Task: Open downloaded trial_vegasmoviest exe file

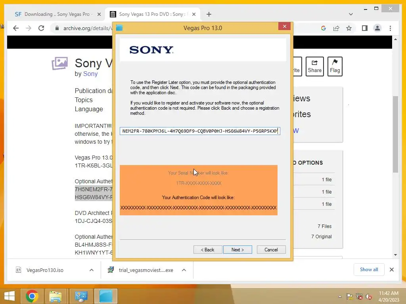Action: click(x=146, y=270)
